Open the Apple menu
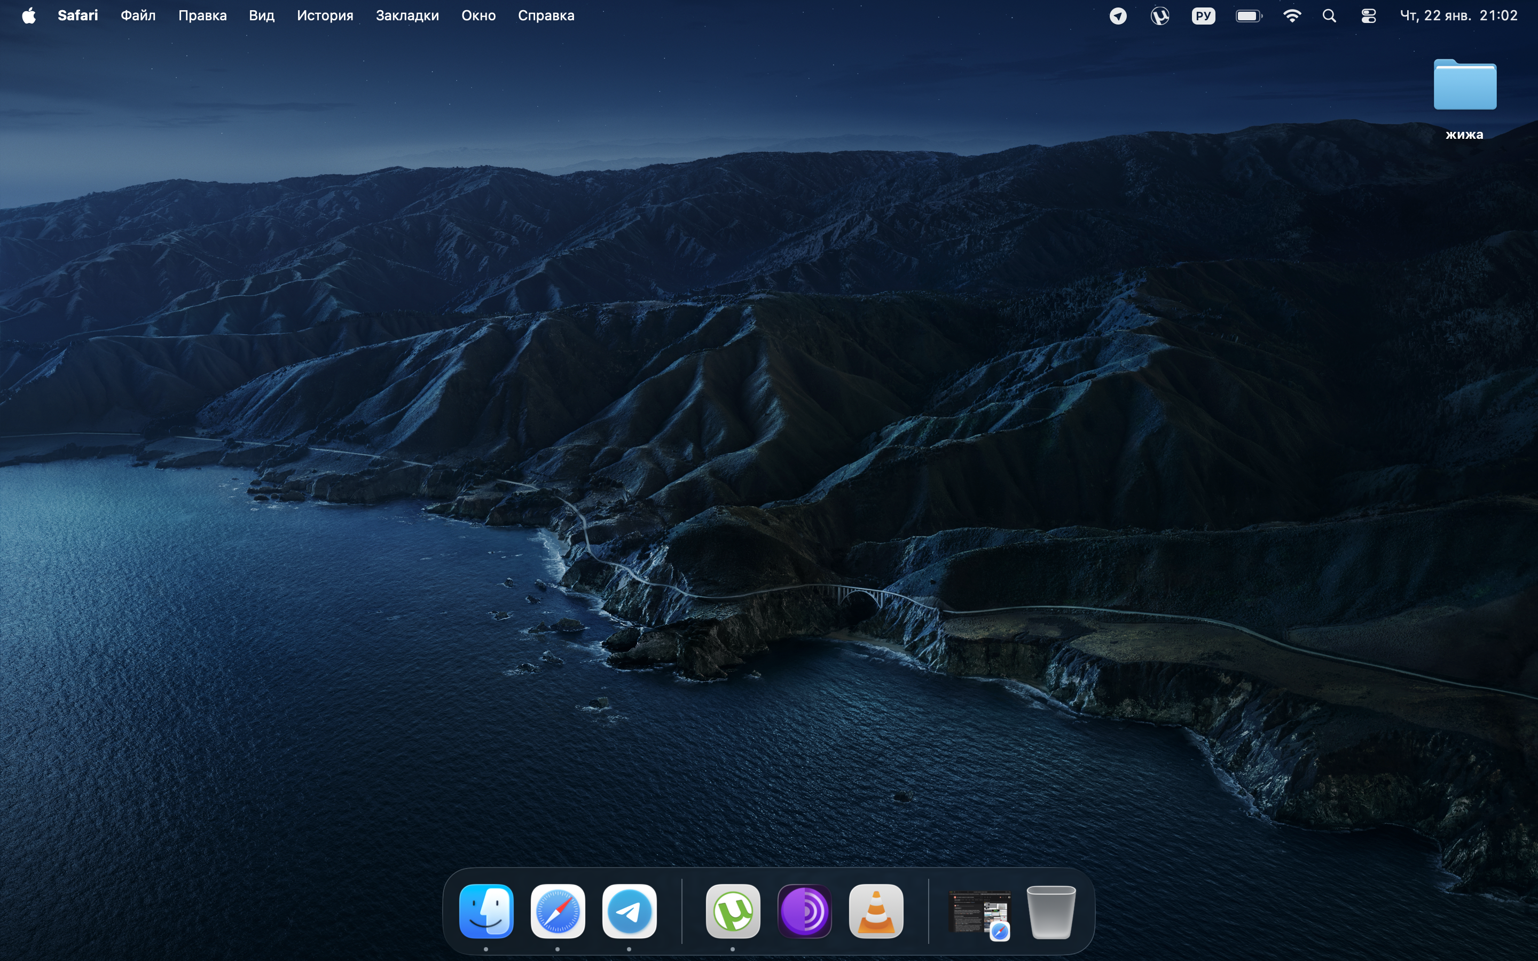Viewport: 1538px width, 961px height. click(x=29, y=16)
